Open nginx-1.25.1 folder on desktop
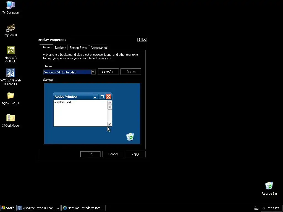The image size is (283, 212). pos(11,98)
